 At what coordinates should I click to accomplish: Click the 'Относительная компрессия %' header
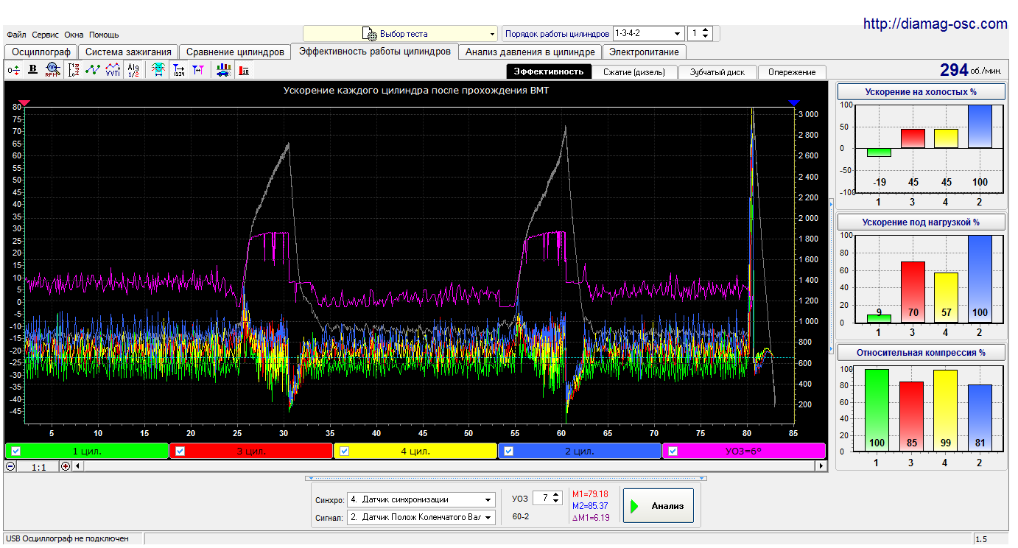pos(922,352)
